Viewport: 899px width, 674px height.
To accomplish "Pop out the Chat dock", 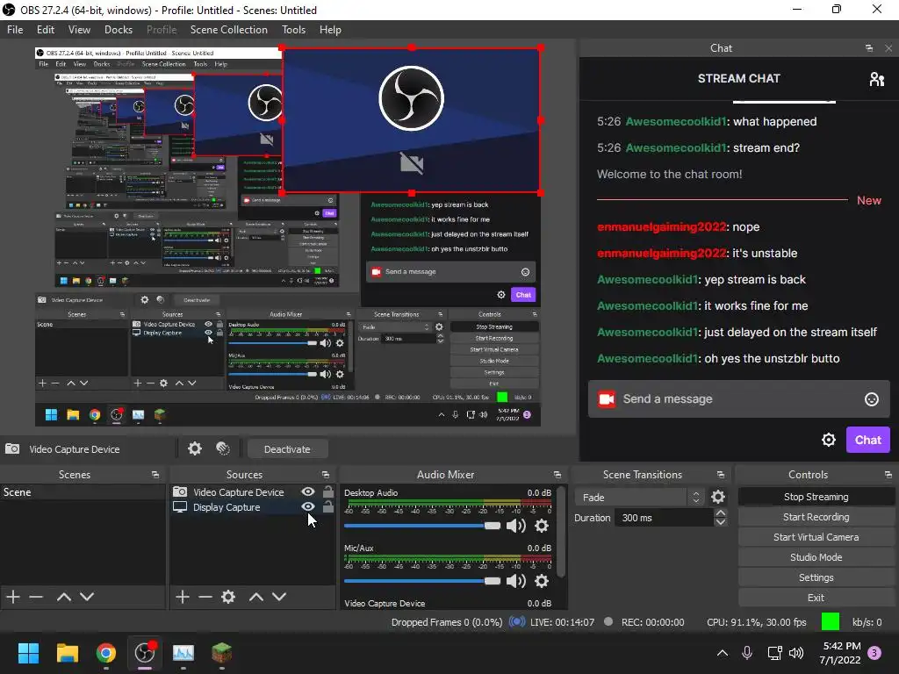I will point(869,48).
